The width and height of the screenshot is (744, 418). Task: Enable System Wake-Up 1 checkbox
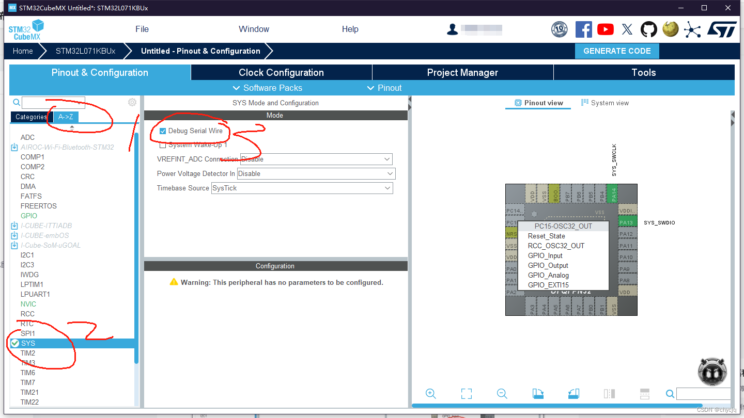pos(163,145)
